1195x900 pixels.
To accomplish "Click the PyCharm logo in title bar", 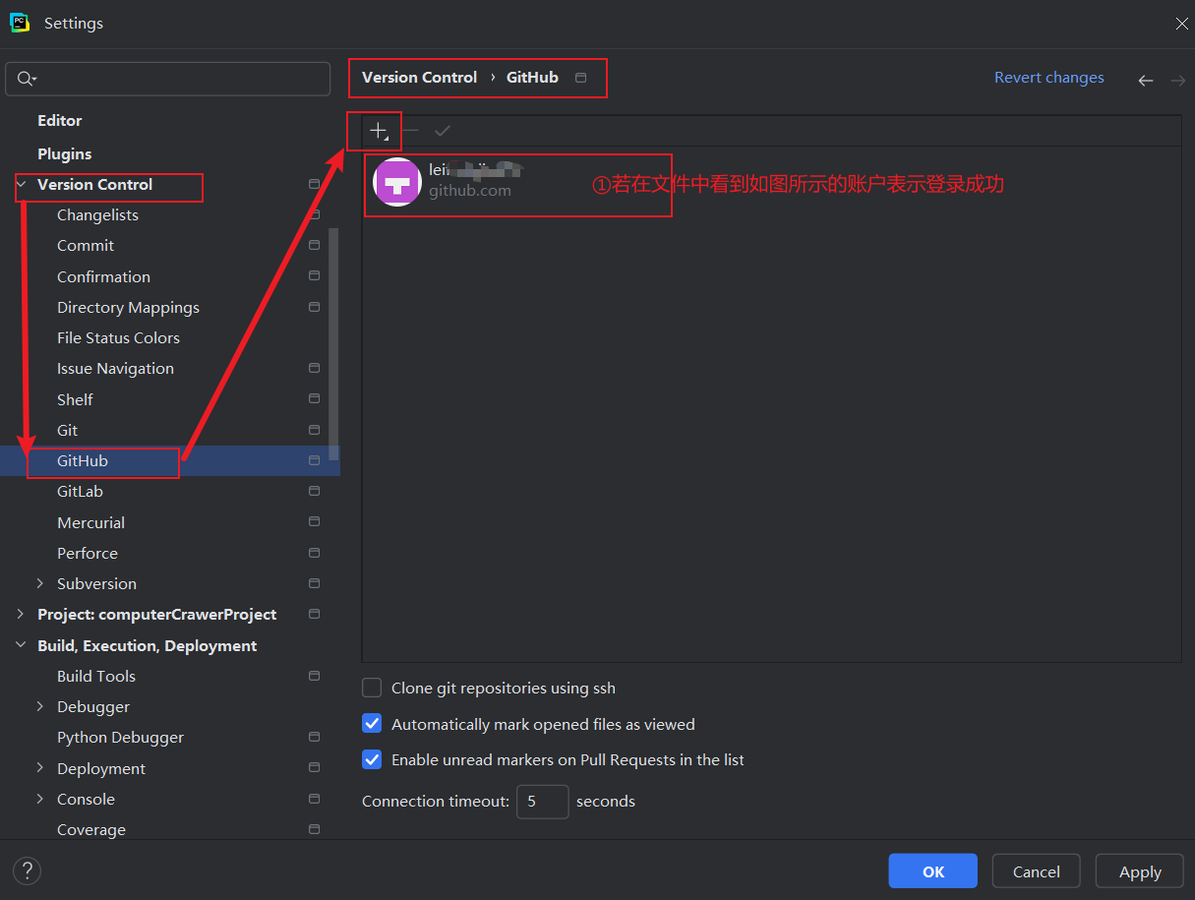I will pos(20,23).
